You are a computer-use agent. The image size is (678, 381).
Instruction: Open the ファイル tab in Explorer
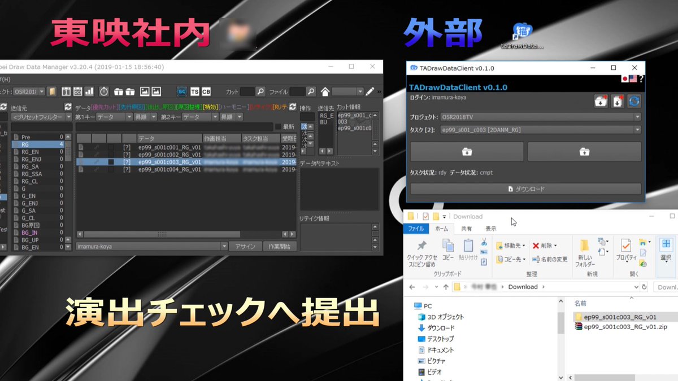pyautogui.click(x=416, y=229)
